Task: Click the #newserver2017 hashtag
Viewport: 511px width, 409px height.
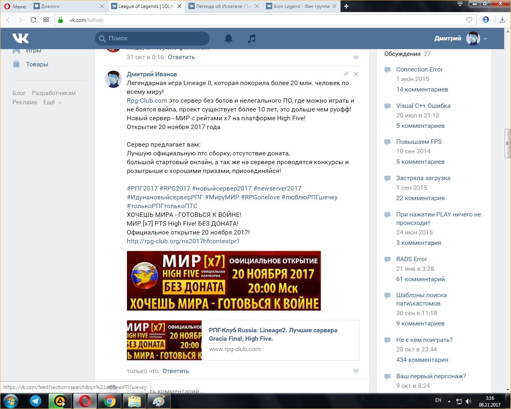Action: (277, 189)
